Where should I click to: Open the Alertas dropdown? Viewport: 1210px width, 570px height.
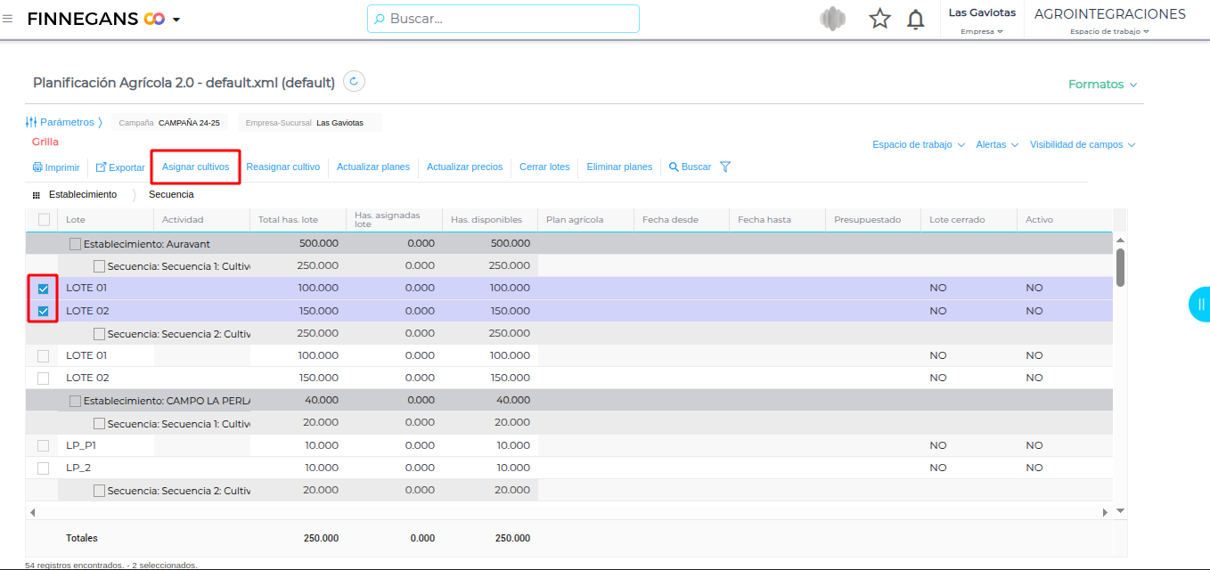click(x=996, y=144)
